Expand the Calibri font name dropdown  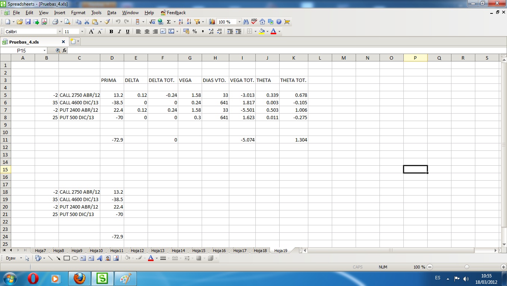[x=60, y=32]
